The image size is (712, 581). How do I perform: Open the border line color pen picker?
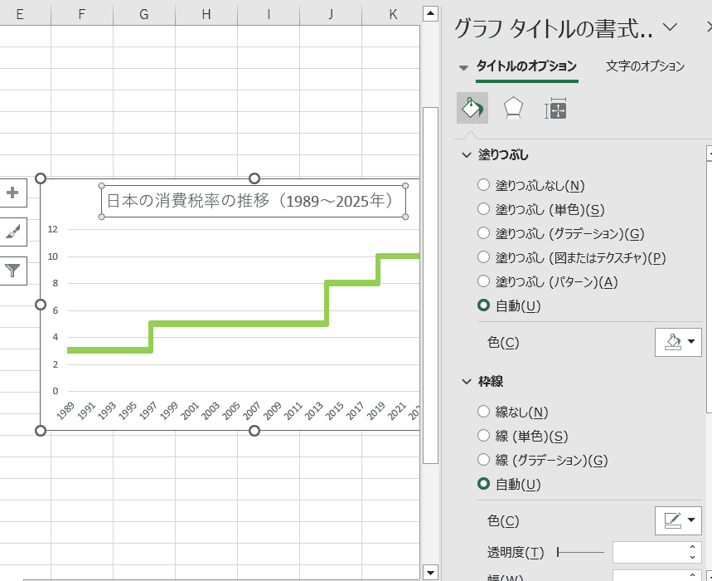point(678,520)
